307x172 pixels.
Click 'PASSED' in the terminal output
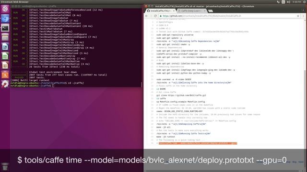[x=19, y=77]
